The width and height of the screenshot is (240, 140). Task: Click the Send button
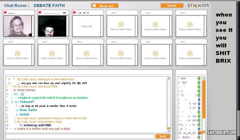click(x=163, y=136)
